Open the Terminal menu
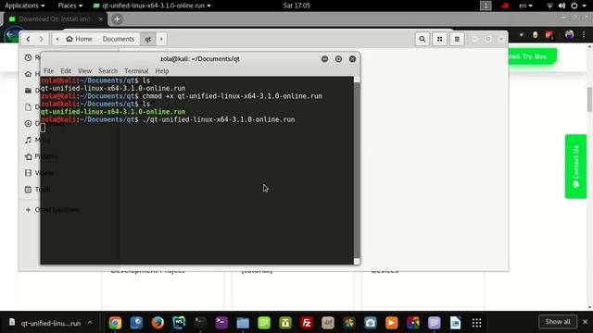 pyautogui.click(x=136, y=71)
